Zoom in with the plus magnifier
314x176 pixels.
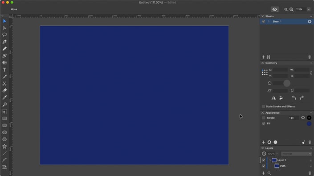(291, 9)
